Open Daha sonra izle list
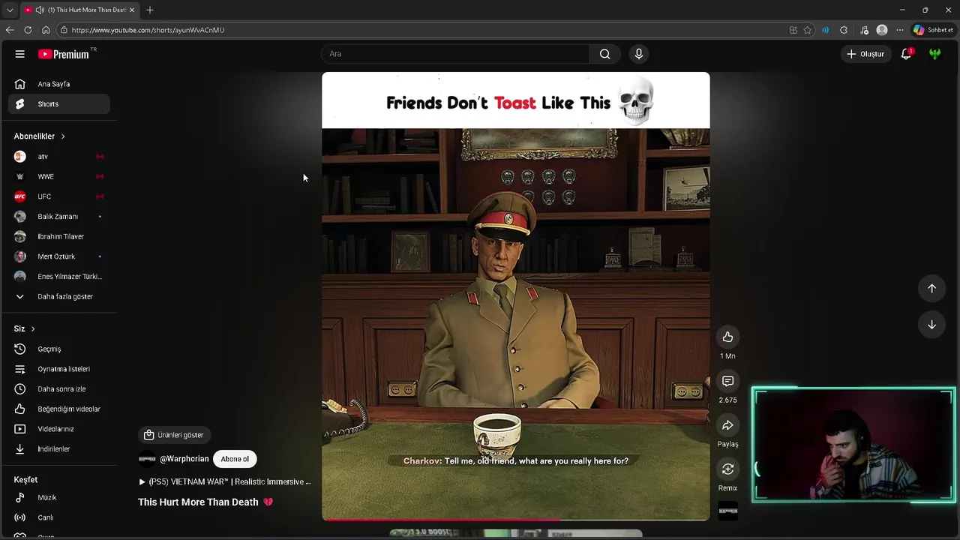The width and height of the screenshot is (960, 540). pos(58,389)
